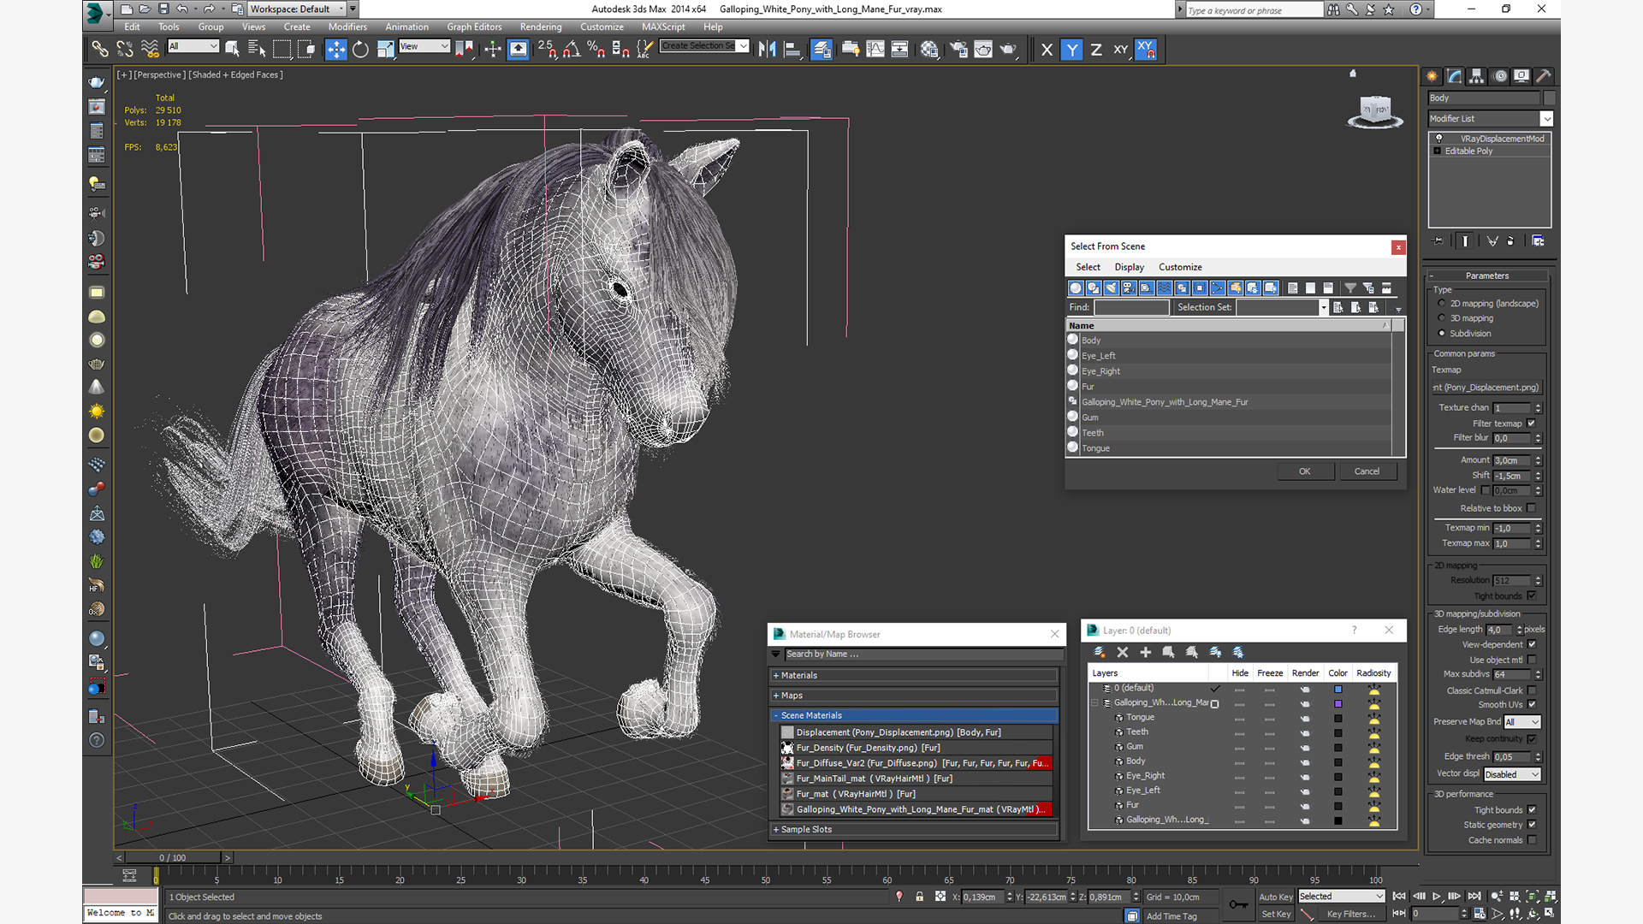Enable the Classic Catmull-Clark checkbox

pos(1532,690)
